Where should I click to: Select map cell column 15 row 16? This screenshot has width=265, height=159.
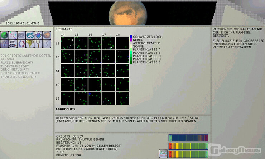click(81, 98)
